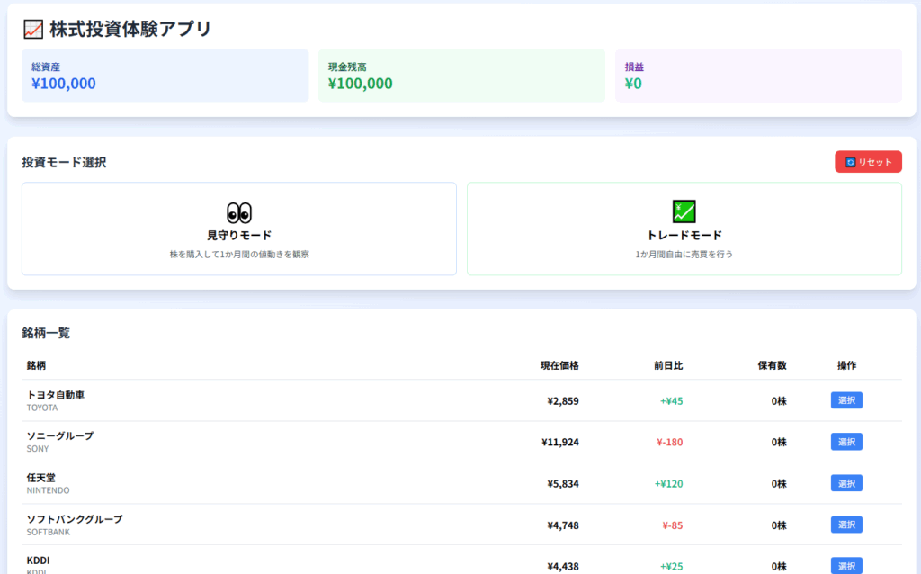This screenshot has height=574, width=921.
Task: Click the 前日比 column header
Action: click(668, 365)
